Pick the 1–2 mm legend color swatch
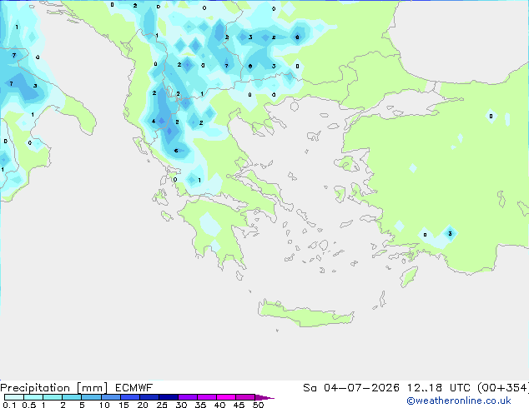 [53, 397]
